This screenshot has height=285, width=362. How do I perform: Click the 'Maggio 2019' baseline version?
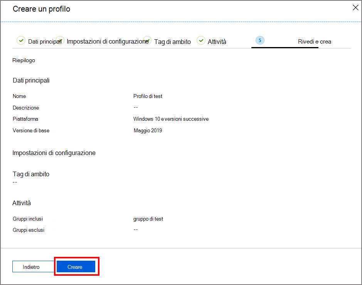coord(148,130)
